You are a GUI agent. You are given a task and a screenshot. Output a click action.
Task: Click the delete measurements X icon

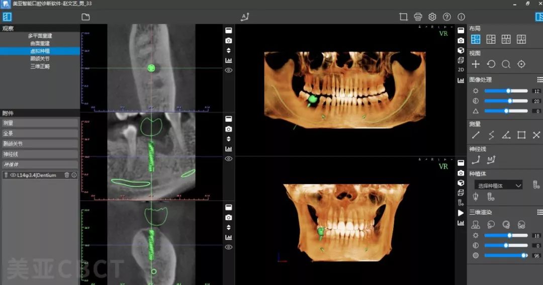click(x=536, y=135)
